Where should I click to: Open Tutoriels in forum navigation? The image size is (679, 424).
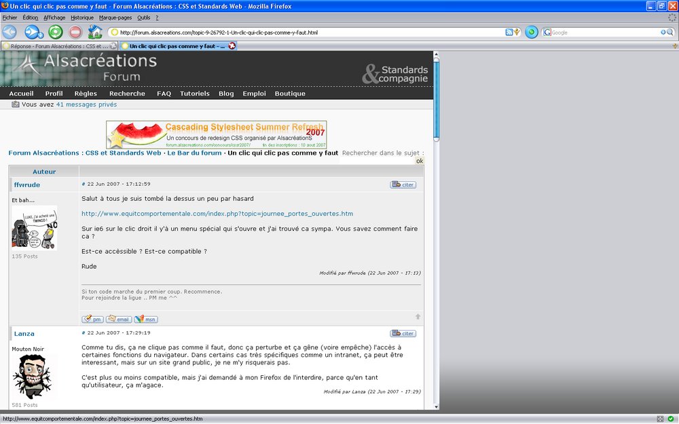(x=194, y=94)
